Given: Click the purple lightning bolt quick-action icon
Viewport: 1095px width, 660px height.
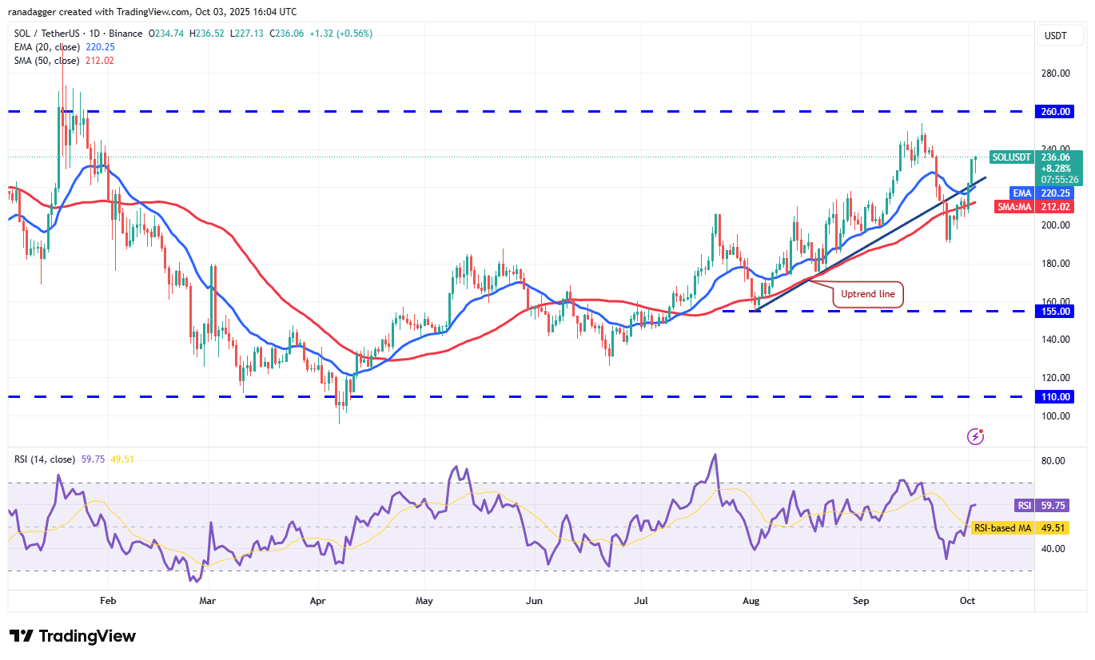Looking at the screenshot, I should (977, 436).
